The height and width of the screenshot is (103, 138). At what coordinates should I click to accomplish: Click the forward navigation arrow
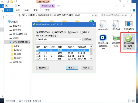pos(12,15)
